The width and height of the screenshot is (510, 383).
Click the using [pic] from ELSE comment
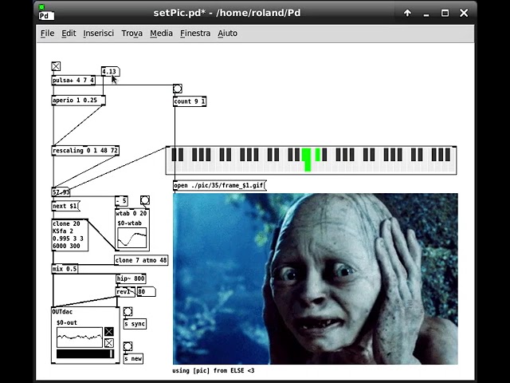pyautogui.click(x=214, y=370)
